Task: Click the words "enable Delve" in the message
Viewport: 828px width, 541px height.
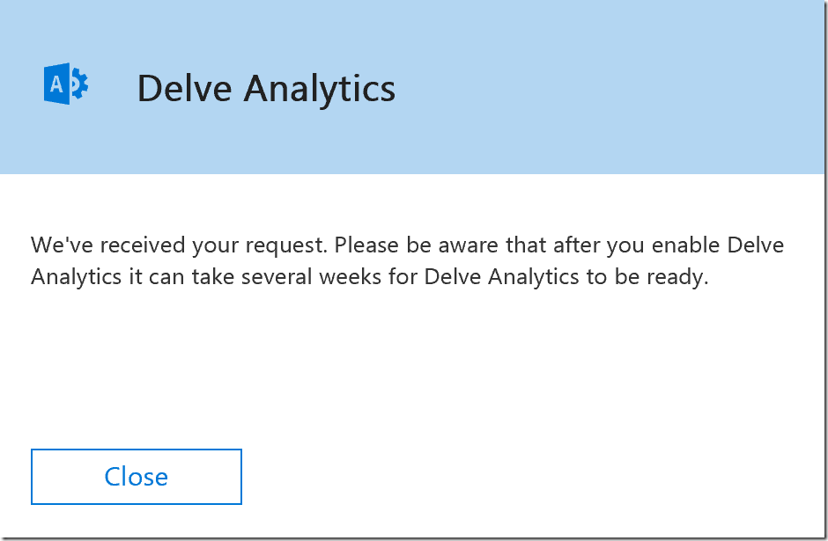Action: pos(718,245)
